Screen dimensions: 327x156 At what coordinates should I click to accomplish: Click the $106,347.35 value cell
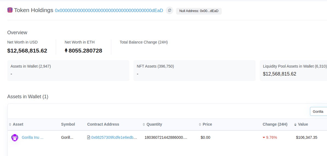point(306,137)
